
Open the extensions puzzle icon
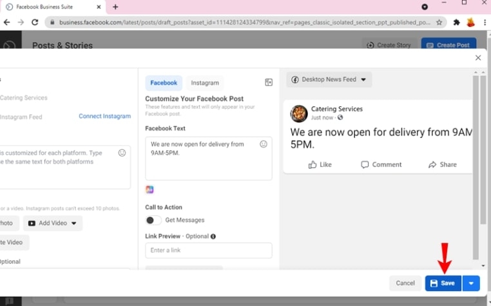click(457, 23)
